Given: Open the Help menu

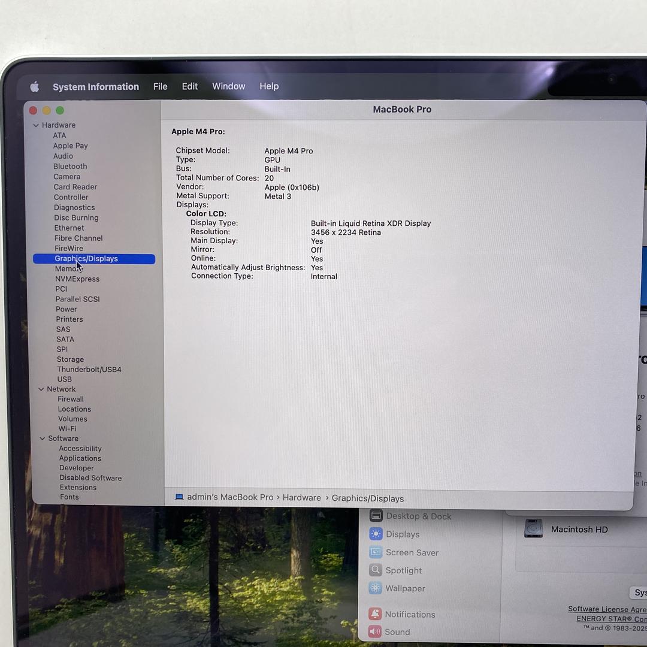Looking at the screenshot, I should [269, 86].
